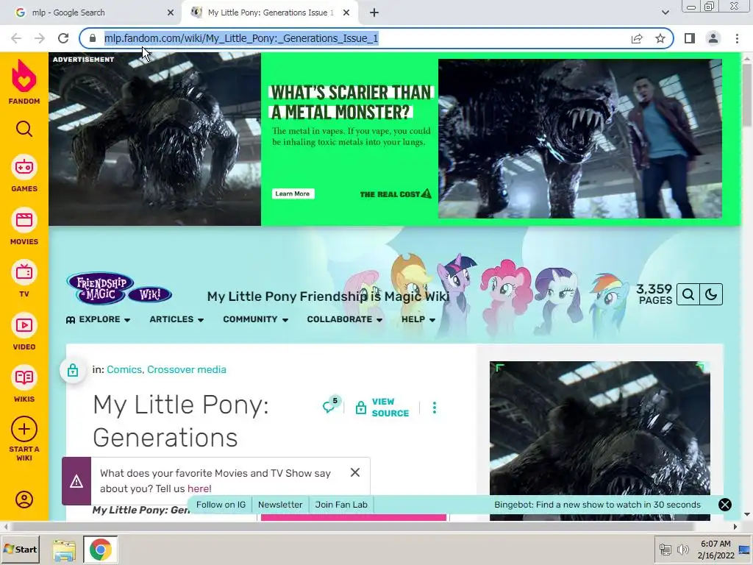This screenshot has height=565, width=753.
Task: Click the video ad thumbnail in right rail
Action: [x=600, y=441]
